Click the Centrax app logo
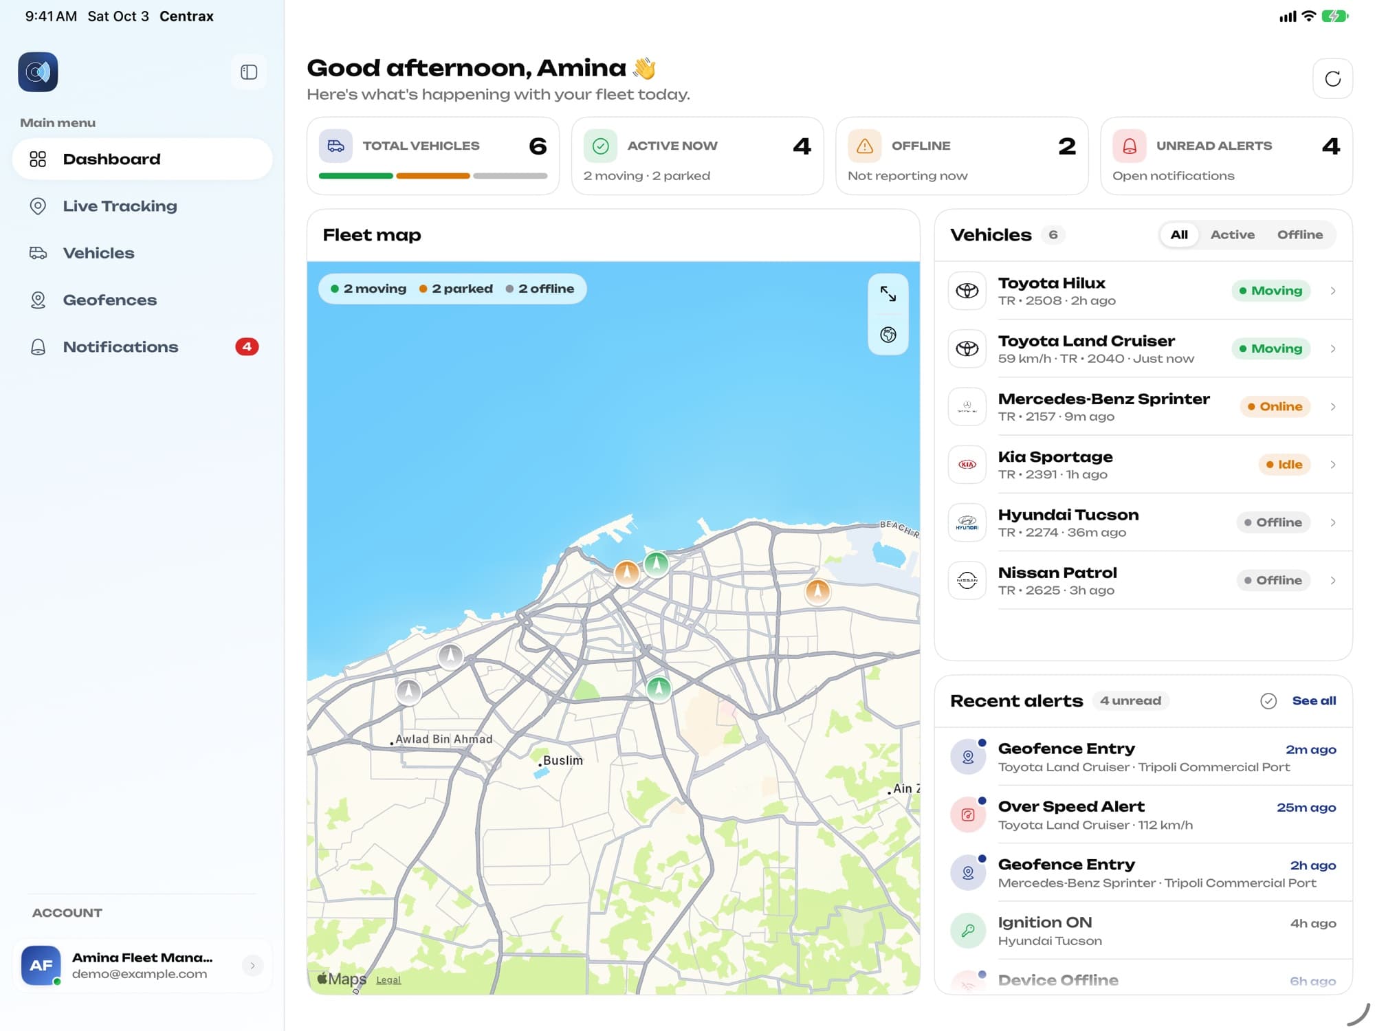Image resolution: width=1375 pixels, height=1031 pixels. tap(38, 72)
